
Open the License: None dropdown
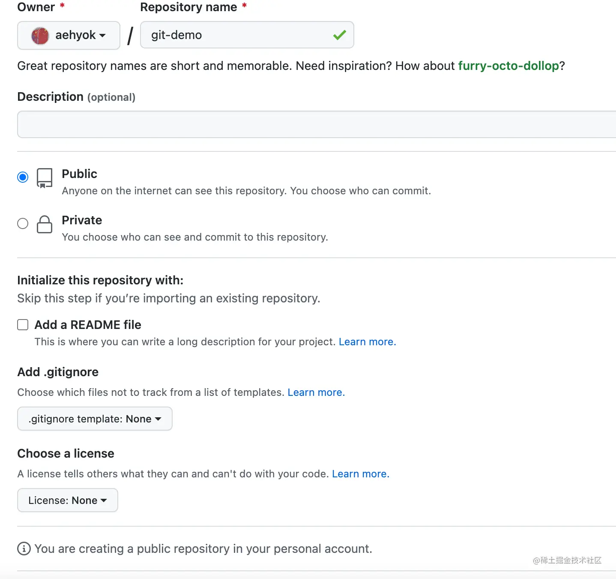(68, 500)
